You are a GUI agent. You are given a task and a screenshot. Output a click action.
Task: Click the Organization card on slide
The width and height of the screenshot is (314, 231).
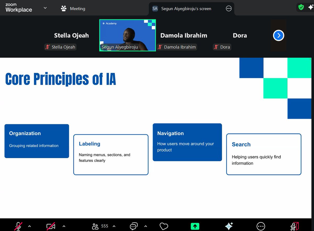pyautogui.click(x=37, y=141)
